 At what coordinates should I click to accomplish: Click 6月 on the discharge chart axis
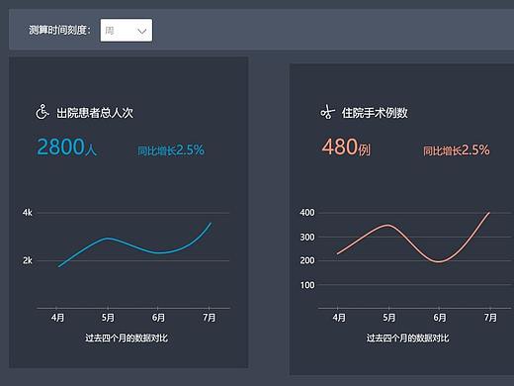pos(158,318)
